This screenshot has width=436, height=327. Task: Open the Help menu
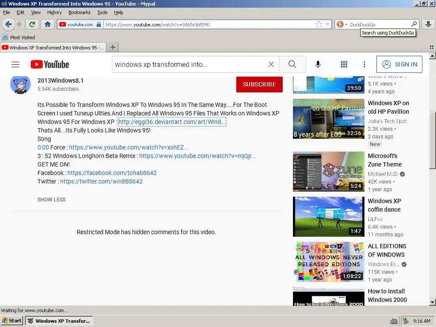118,12
